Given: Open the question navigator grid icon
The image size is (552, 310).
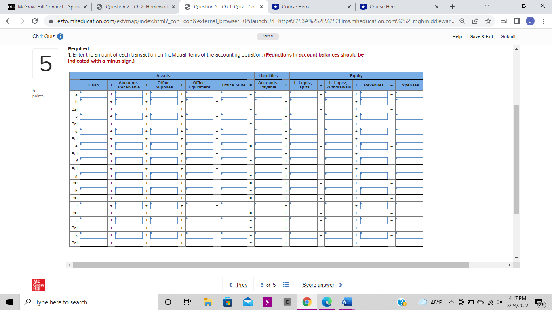Looking at the screenshot, I should pyautogui.click(x=286, y=285).
